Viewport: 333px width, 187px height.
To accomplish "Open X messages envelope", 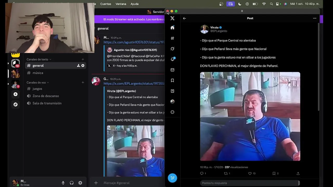I will tap(172, 70).
